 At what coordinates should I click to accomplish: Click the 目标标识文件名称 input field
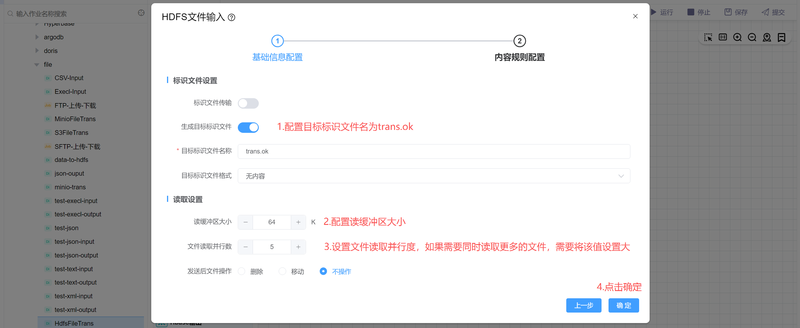[x=434, y=151]
